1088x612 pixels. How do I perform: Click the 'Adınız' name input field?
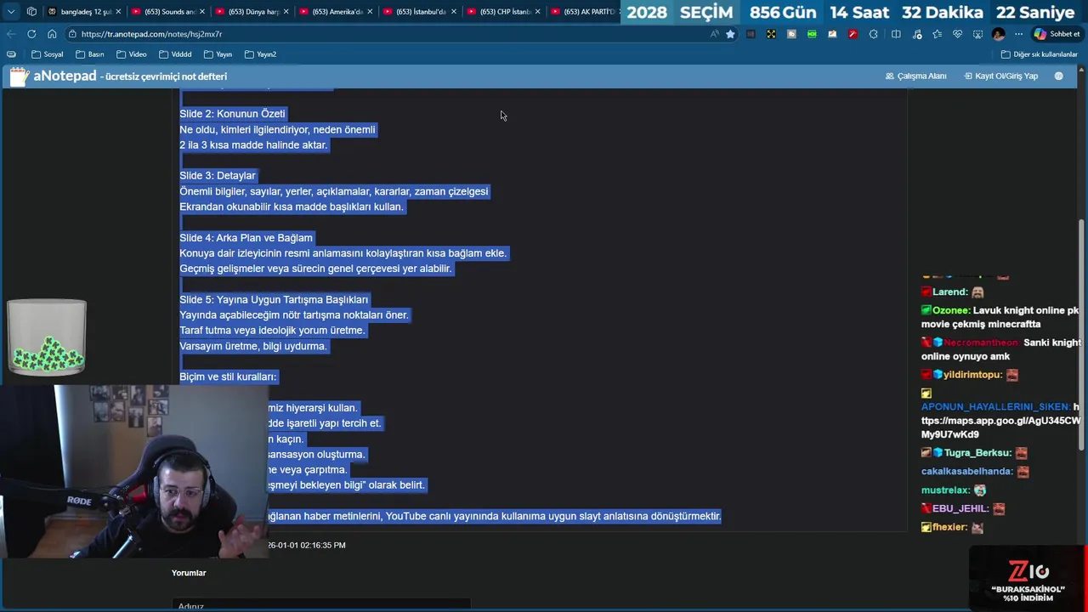(x=321, y=605)
